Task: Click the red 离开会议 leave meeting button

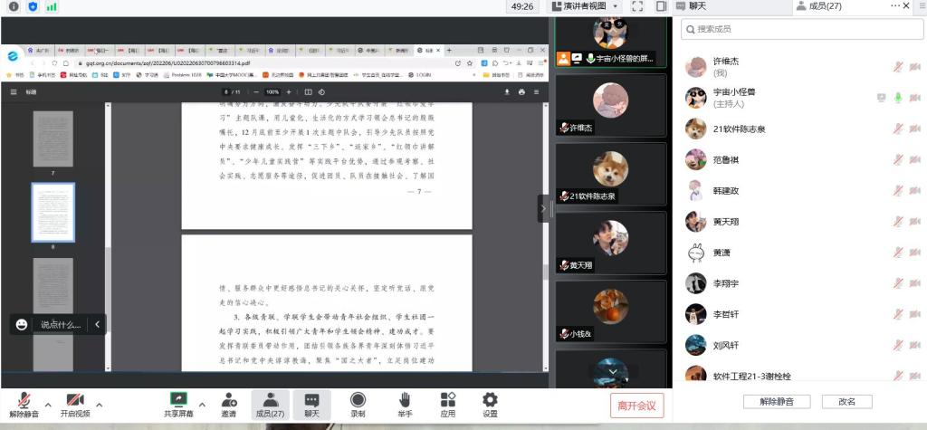Action: (x=636, y=406)
